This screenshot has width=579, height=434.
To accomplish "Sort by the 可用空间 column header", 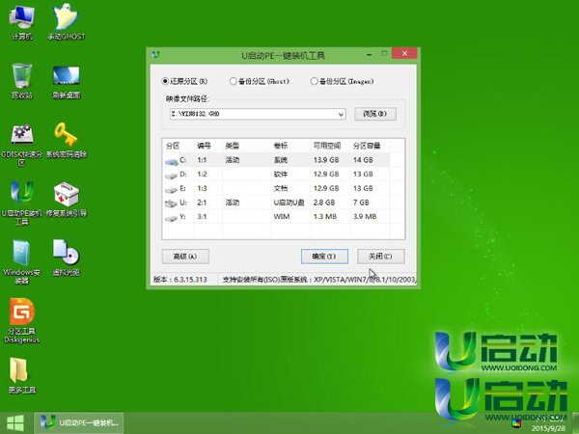I will click(x=327, y=146).
